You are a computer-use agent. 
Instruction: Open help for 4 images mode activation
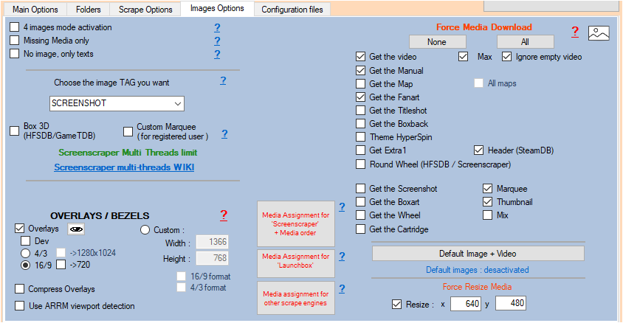coord(218,27)
